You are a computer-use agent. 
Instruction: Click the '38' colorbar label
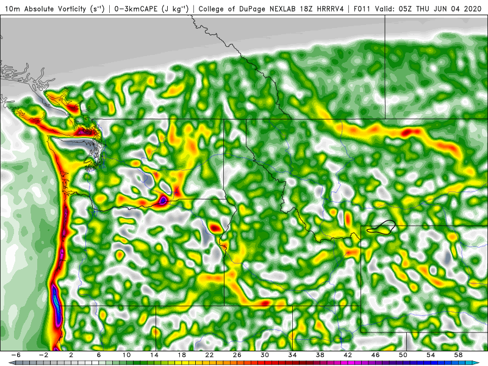click(320, 355)
